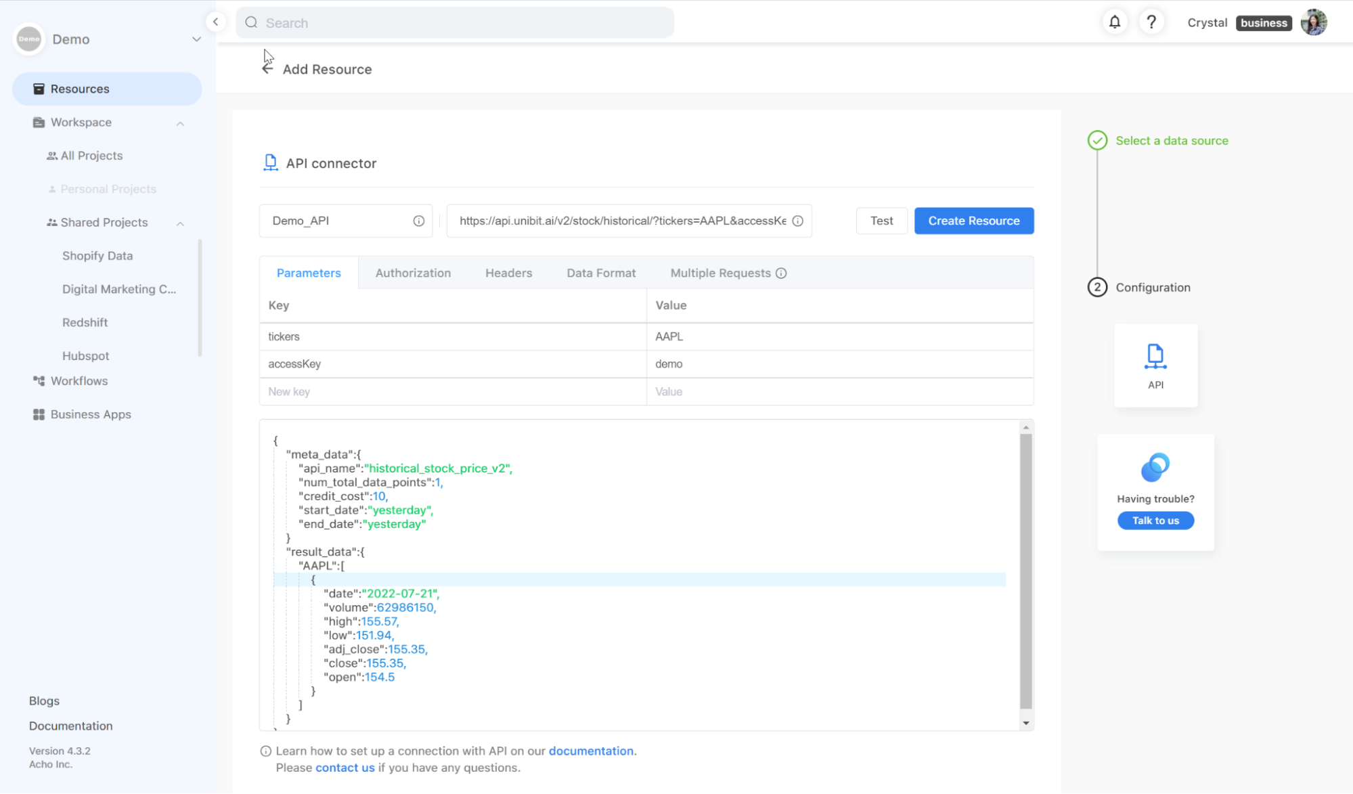
Task: Collapse the sidebar with the chevron button
Action: point(215,22)
